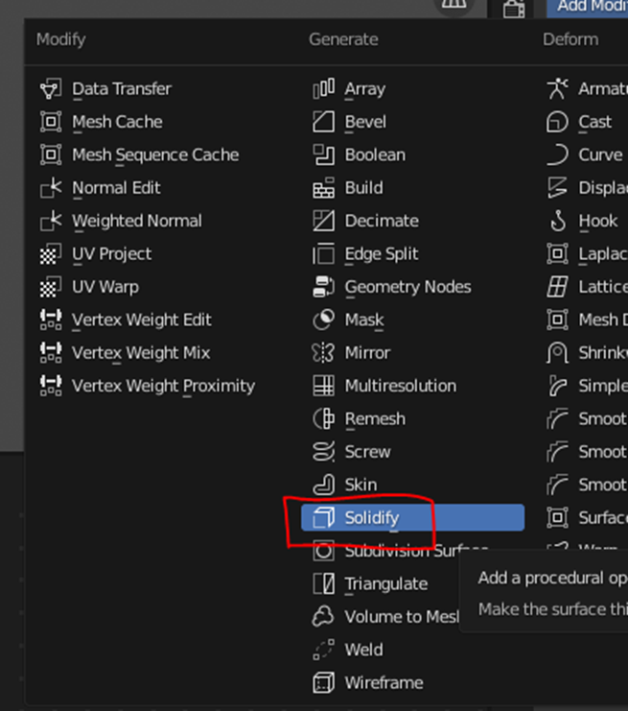Click the Boolean modifier icon

click(x=323, y=154)
